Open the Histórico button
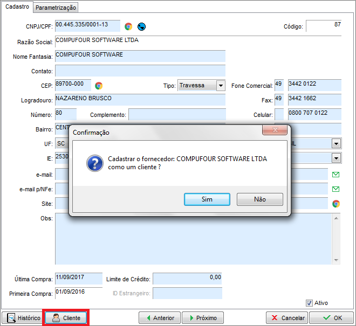Viewport: 356px width, 326px height. tap(23, 318)
